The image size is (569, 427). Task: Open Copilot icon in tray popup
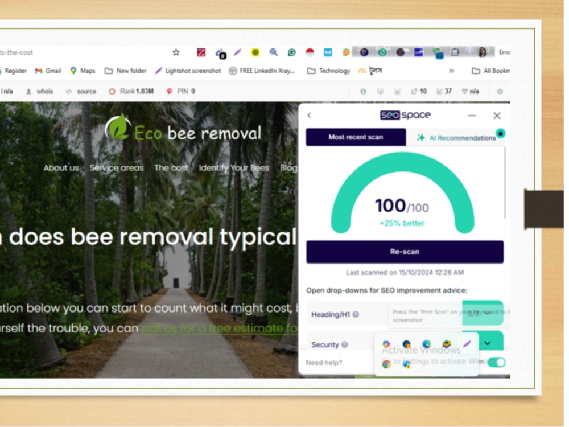click(386, 344)
